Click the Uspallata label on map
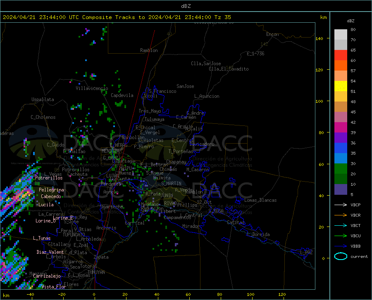Image resolution: width=372 pixels, height=300 pixels. pos(43,99)
